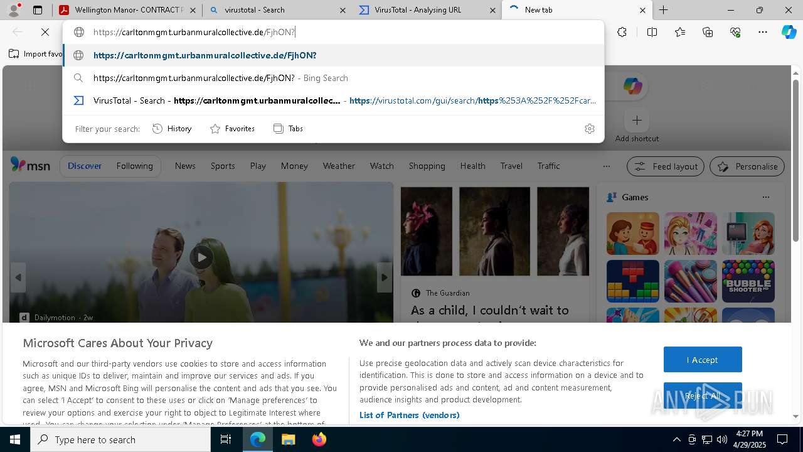Filter suggestions by Favorites

coord(232,129)
